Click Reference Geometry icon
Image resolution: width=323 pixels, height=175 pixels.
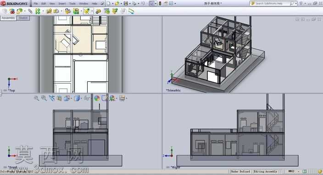click(x=87, y=11)
